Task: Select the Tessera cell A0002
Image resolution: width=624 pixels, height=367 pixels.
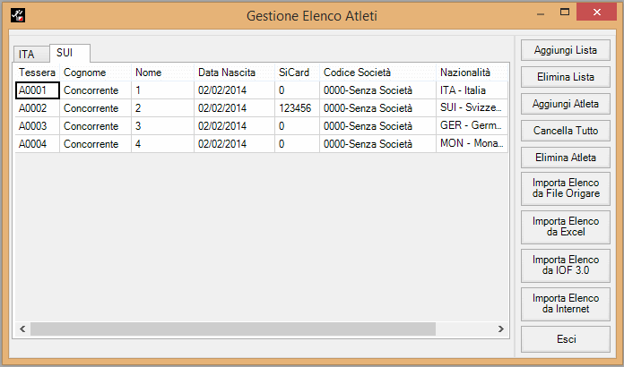Action: pyautogui.click(x=38, y=108)
